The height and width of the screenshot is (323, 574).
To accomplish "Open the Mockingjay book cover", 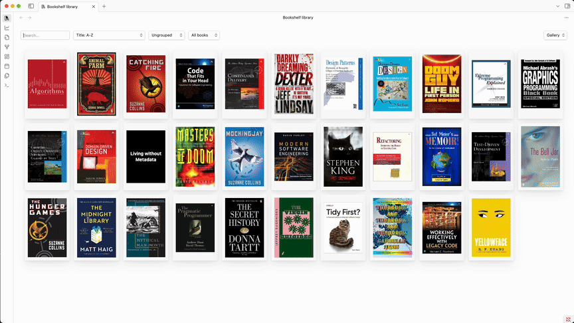I will (x=244, y=157).
